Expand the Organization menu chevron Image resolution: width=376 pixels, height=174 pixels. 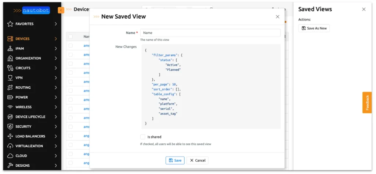56,58
